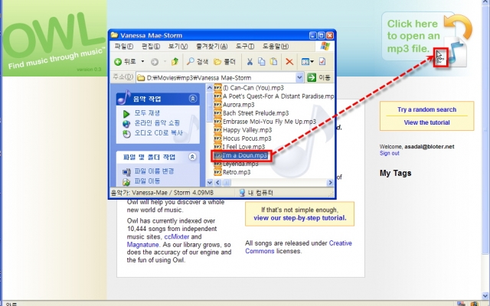Open the 파일(F) menu
Image resolution: width=490 pixels, height=306 pixels.
point(124,47)
